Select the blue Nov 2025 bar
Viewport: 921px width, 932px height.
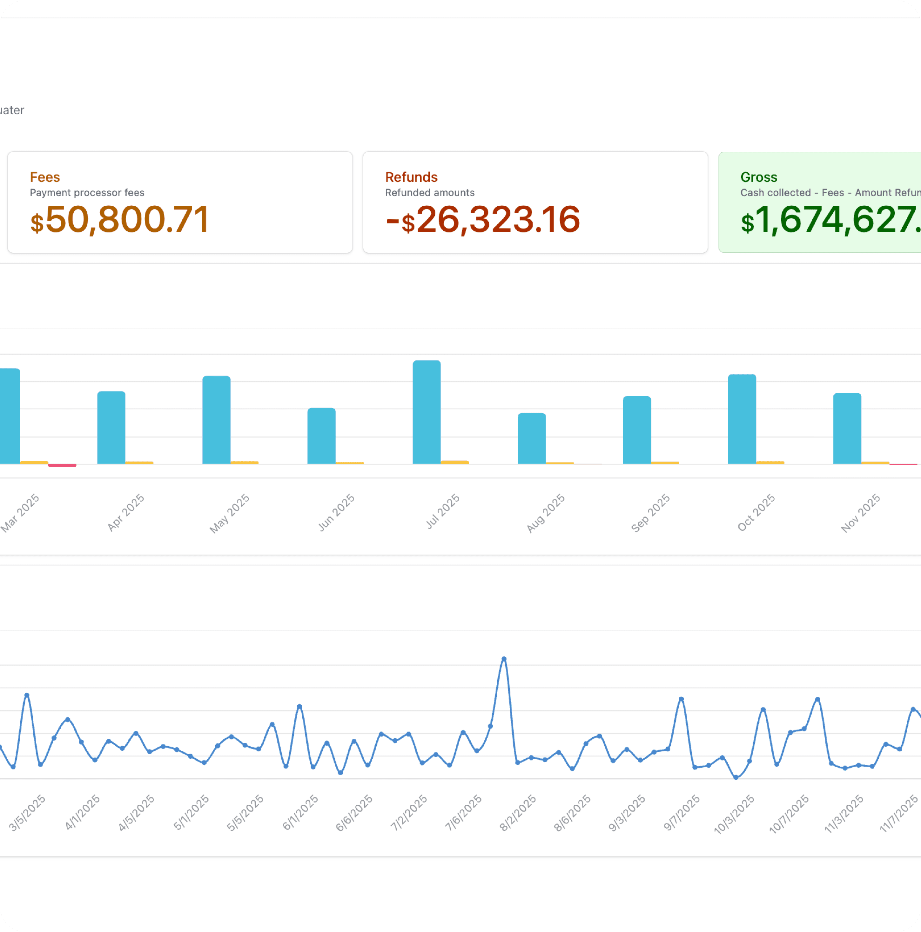(x=847, y=428)
